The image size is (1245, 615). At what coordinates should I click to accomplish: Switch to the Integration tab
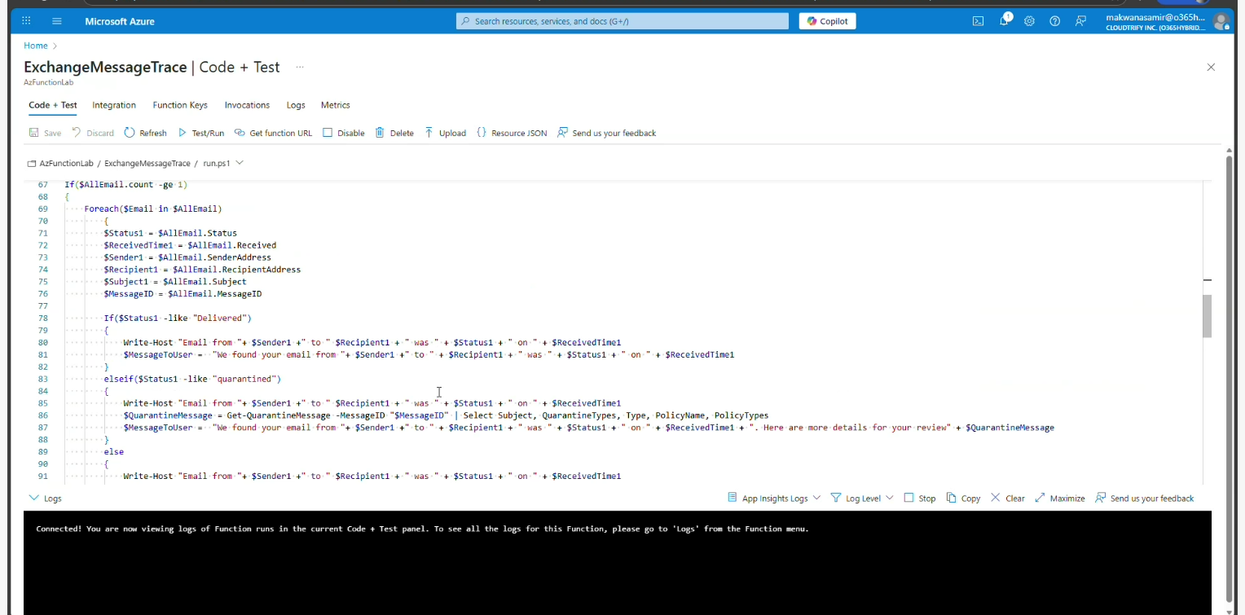click(114, 105)
